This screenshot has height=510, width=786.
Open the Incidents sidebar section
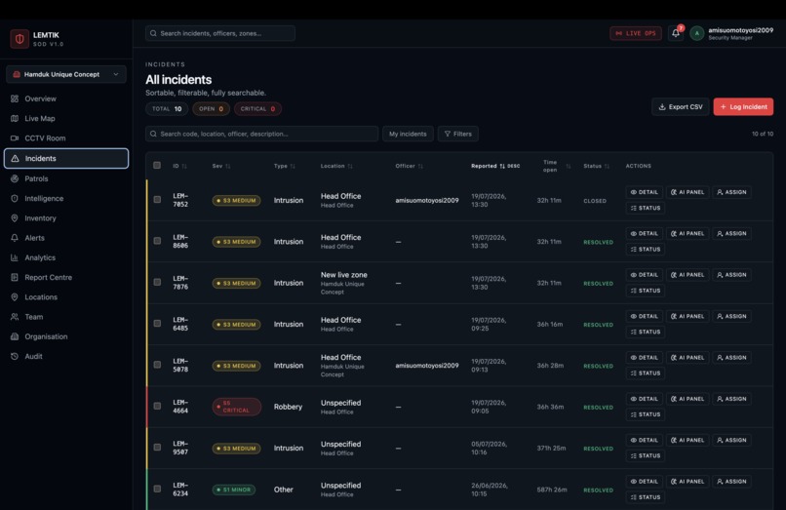(x=66, y=159)
